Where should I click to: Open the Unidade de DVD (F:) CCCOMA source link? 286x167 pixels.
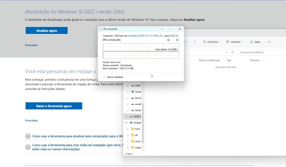pos(146,36)
